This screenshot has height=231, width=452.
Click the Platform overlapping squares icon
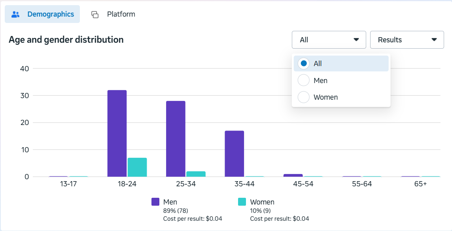point(95,15)
